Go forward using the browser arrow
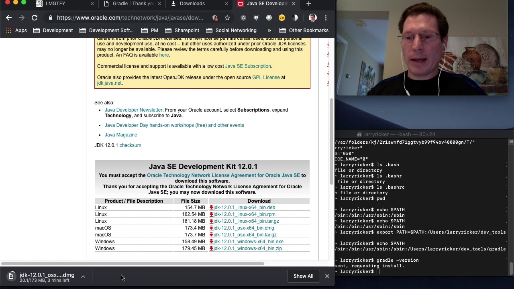Image resolution: width=514 pixels, height=289 pixels. (22, 18)
